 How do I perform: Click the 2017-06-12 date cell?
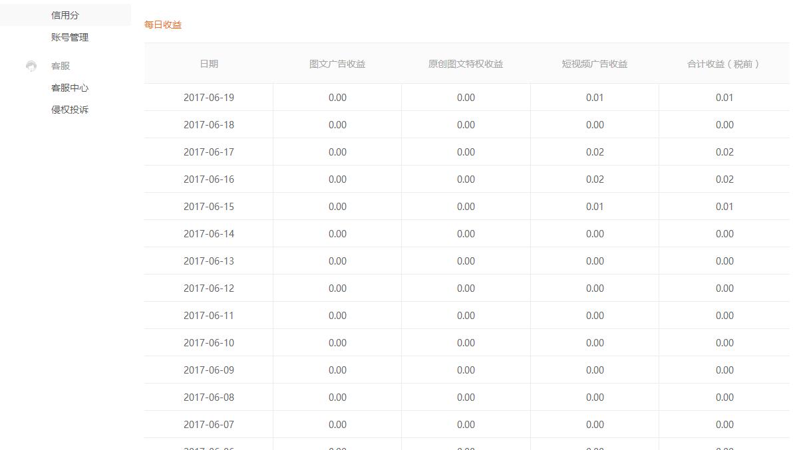209,288
